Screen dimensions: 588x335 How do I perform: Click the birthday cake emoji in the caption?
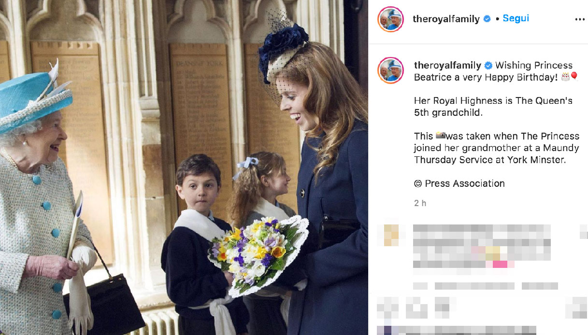(x=565, y=77)
